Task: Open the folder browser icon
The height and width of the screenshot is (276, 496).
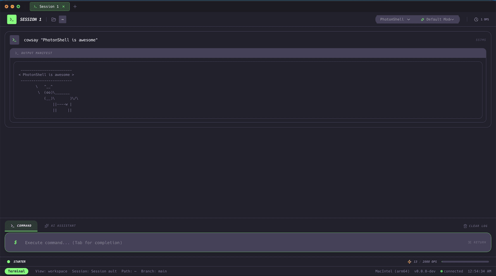Action: (x=54, y=19)
